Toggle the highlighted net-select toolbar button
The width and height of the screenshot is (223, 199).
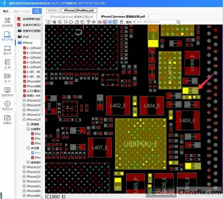[115, 22]
